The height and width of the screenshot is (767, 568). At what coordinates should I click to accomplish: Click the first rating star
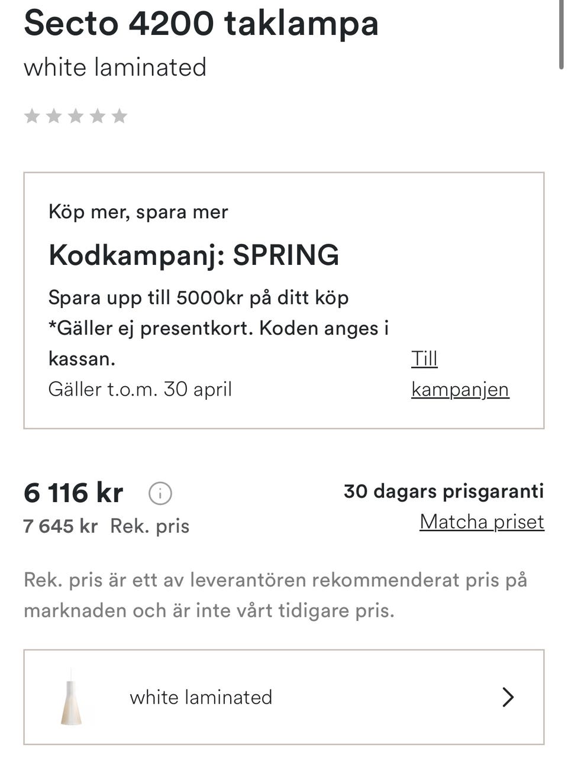coord(32,116)
